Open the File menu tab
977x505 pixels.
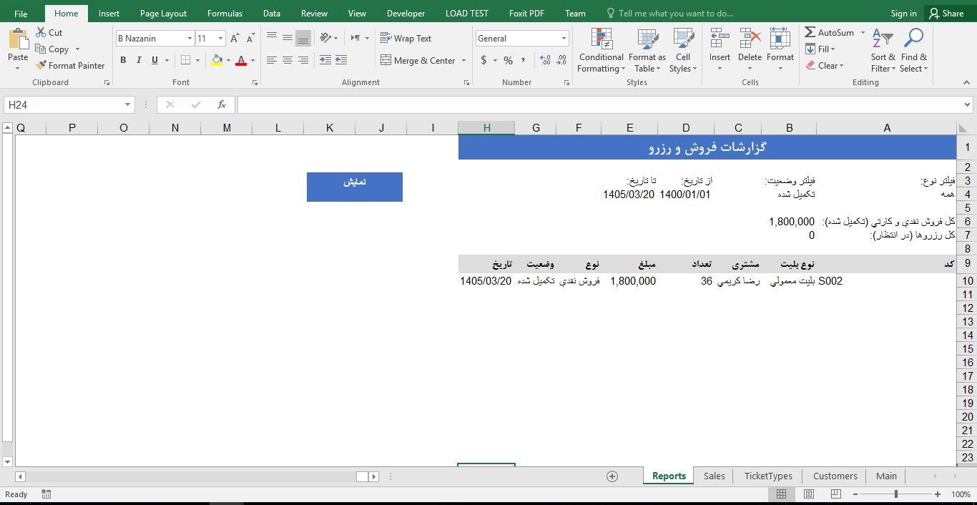click(21, 14)
